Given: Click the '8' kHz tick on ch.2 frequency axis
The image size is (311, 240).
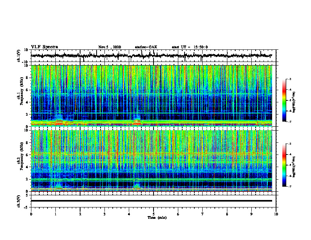Looking at the screenshot, I should tap(27, 143).
